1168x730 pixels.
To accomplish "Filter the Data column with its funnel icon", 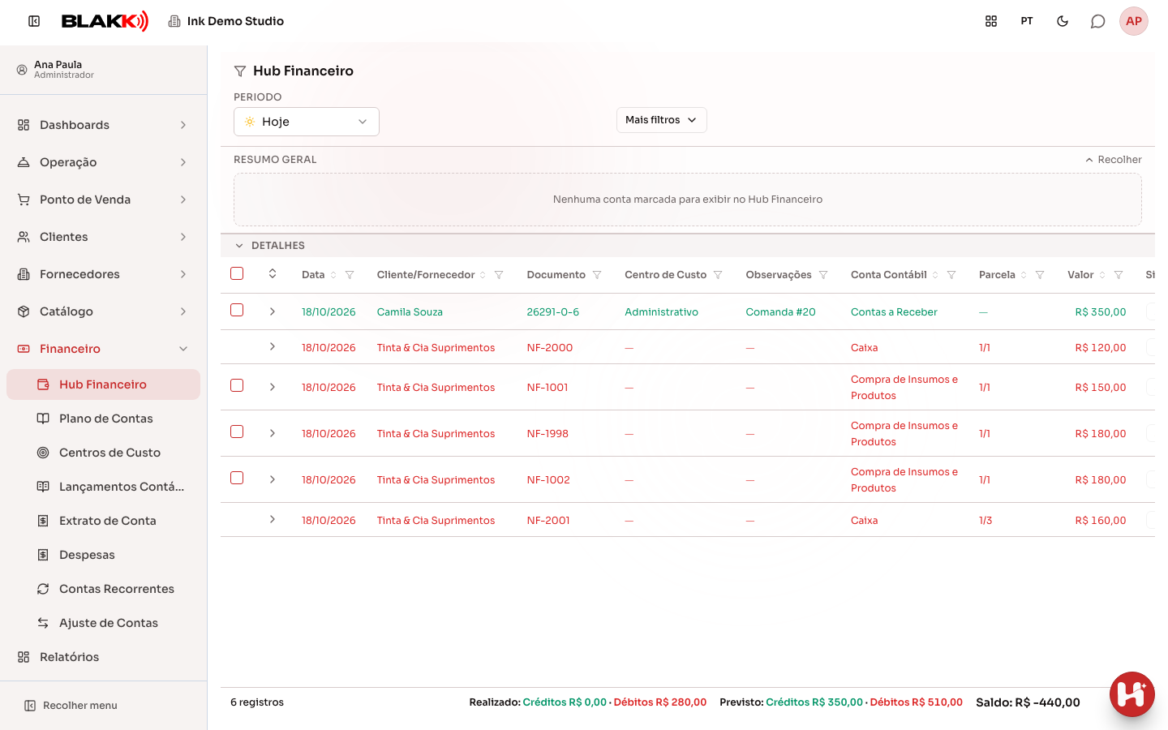I will (350, 275).
